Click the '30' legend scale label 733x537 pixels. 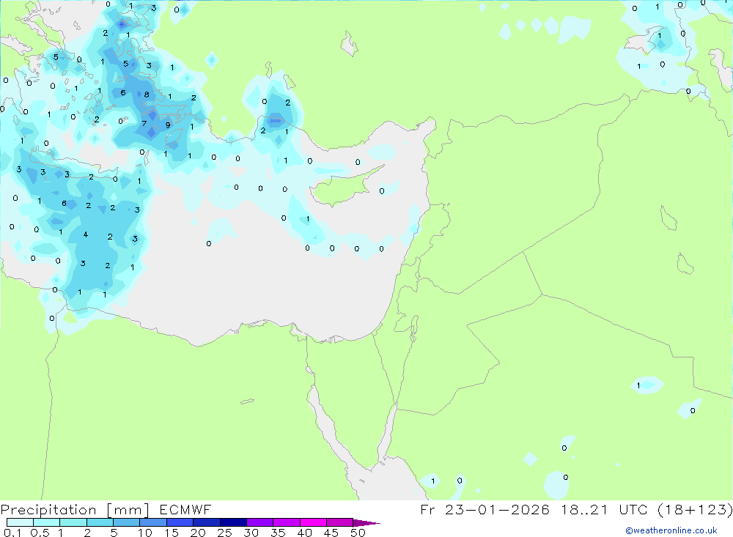point(251,533)
